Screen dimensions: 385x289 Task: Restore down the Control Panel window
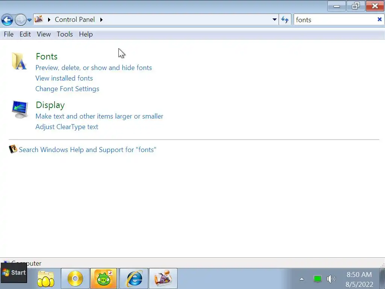(x=356, y=6)
